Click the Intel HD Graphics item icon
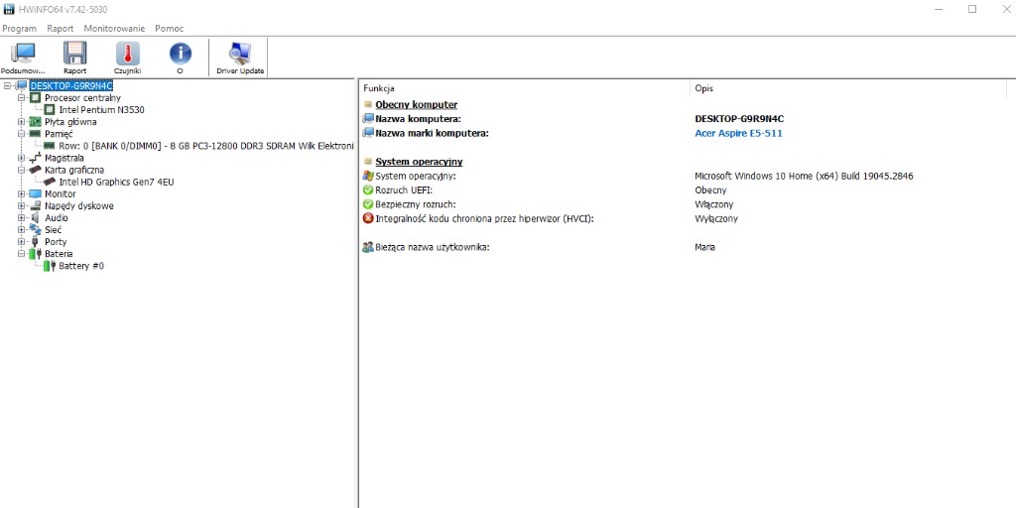This screenshot has height=508, width=1016. coord(50,183)
